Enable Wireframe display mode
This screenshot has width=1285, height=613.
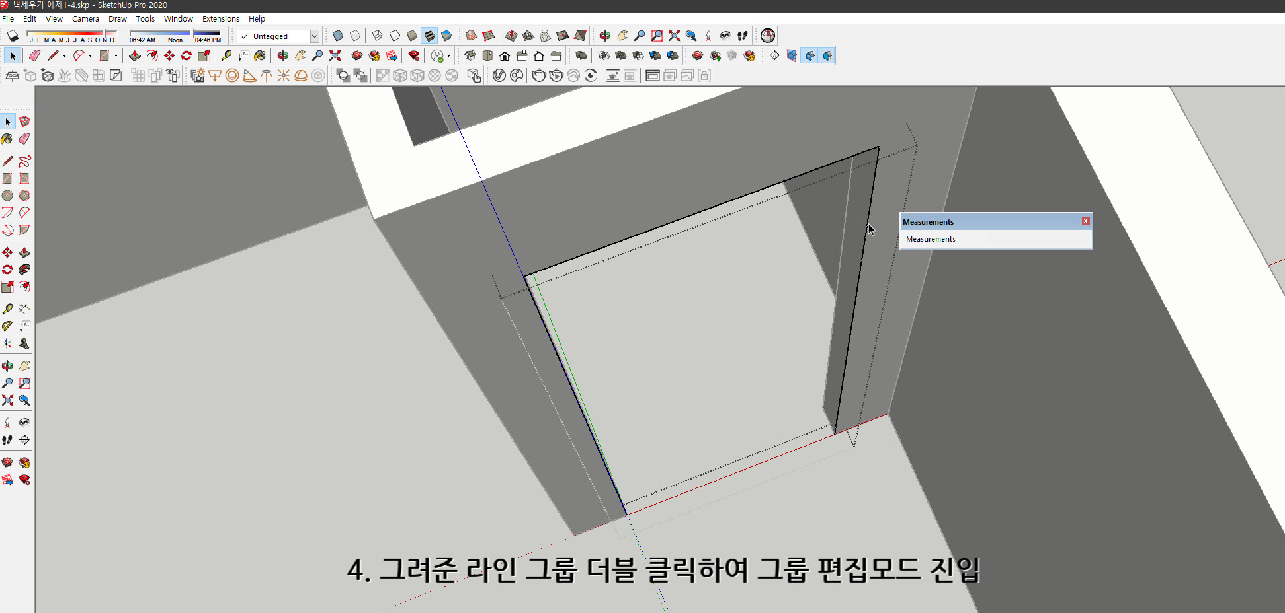(x=377, y=36)
